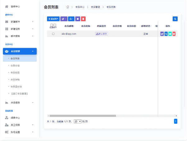This screenshot has height=141, width=187.
Task: Click the purple archive icon in toolbar
Action: click(78, 19)
